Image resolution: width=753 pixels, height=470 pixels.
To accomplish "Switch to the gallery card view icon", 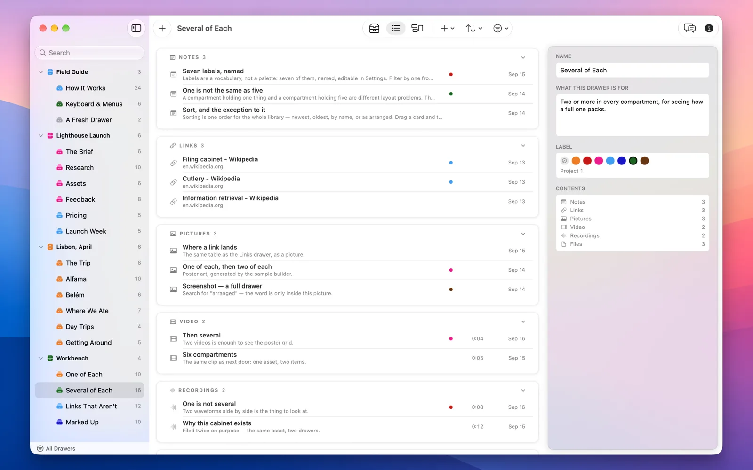I will (x=417, y=28).
